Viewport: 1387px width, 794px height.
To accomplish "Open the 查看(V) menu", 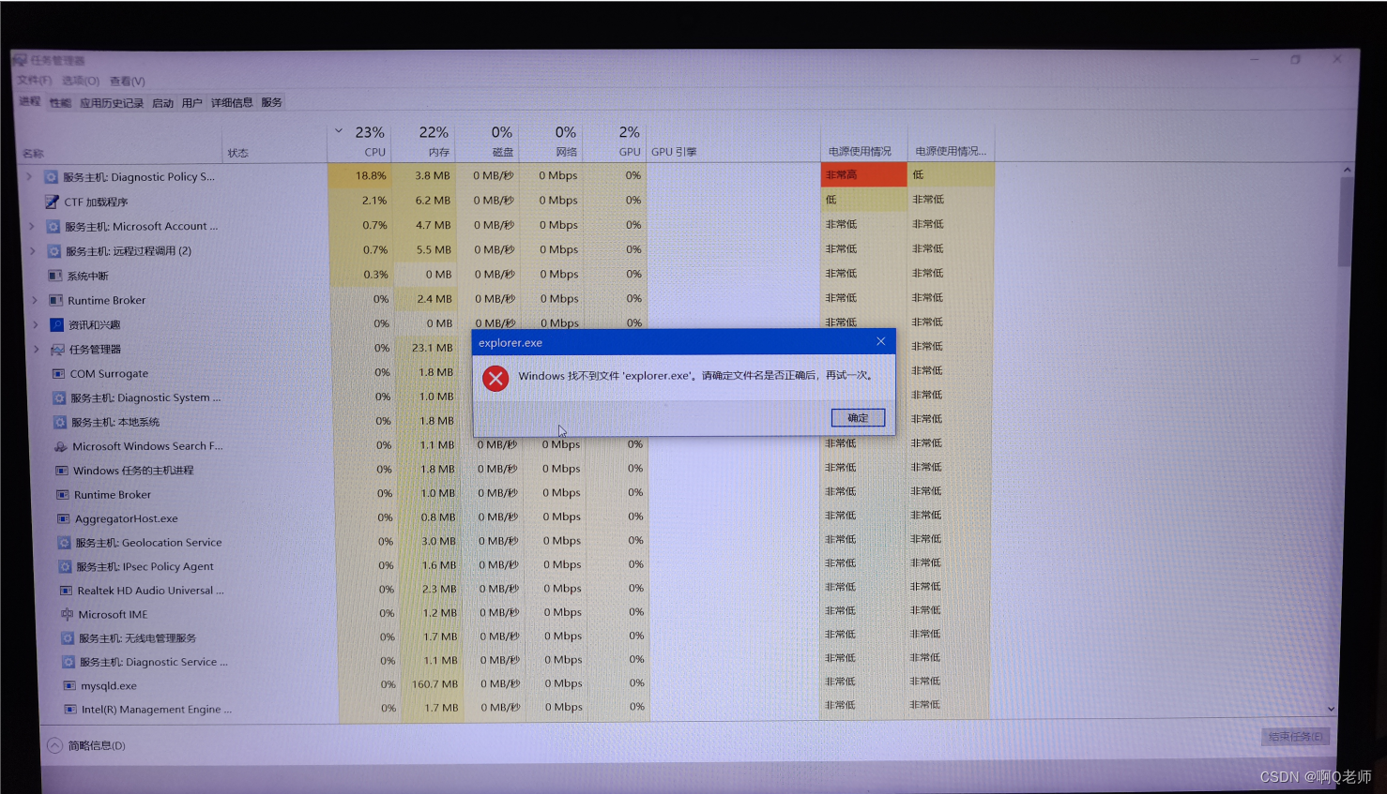I will pos(128,82).
